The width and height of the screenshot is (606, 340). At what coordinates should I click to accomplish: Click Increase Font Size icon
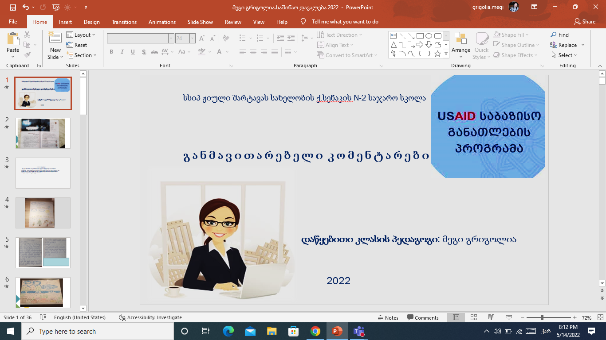click(x=202, y=39)
